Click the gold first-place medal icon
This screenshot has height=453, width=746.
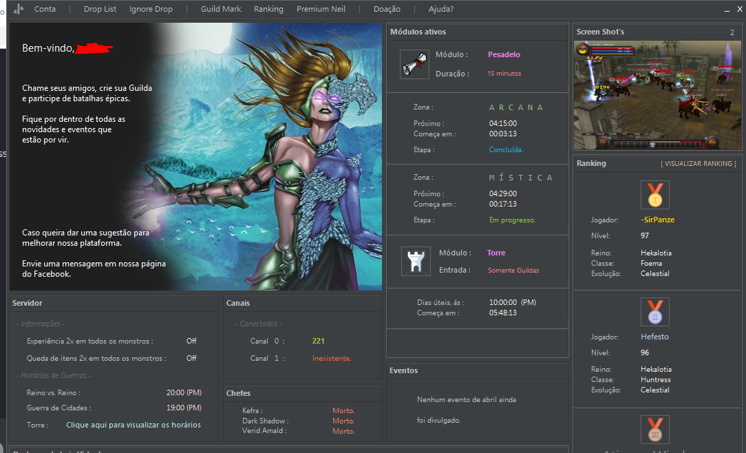[x=655, y=195]
